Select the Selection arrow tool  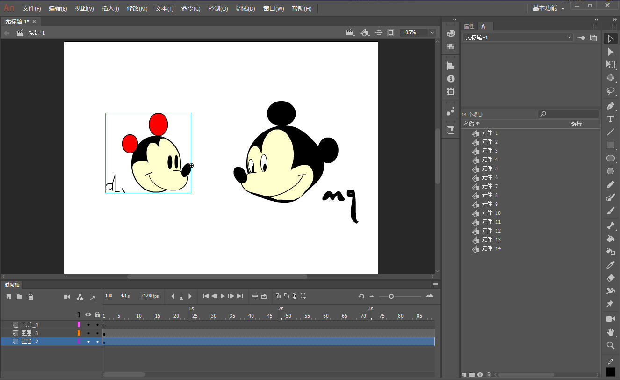(611, 38)
